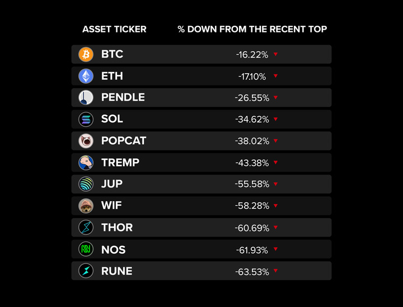The width and height of the screenshot is (403, 307).
Task: Click the -17.10% value for ETH
Action: (252, 77)
